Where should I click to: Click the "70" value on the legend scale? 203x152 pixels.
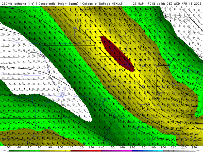click(29, 147)
